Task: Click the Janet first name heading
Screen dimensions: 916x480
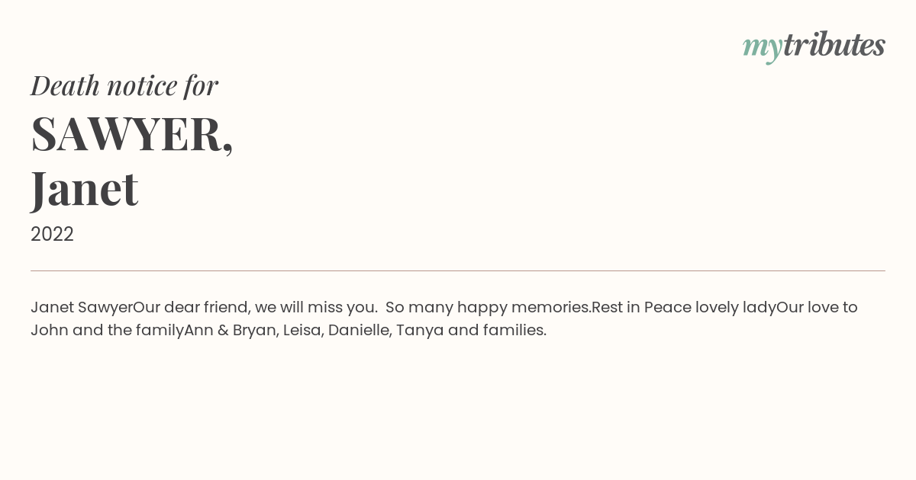Action: [x=85, y=188]
